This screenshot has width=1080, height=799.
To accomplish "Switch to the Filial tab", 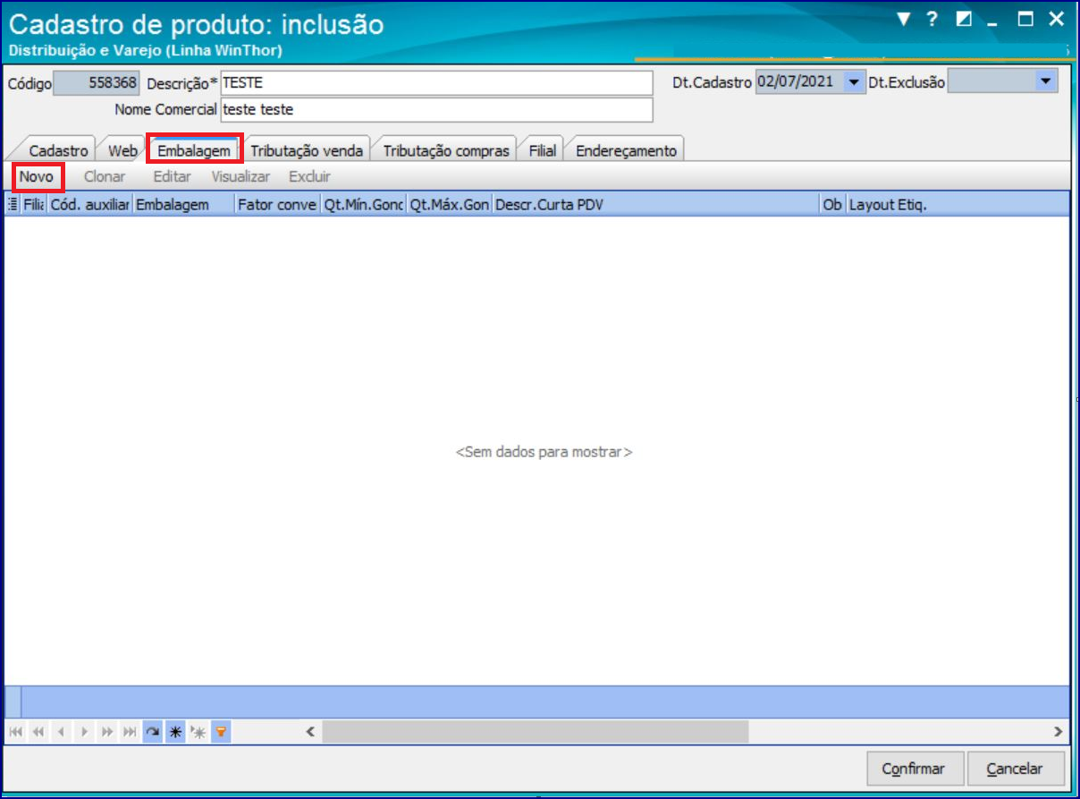I will pyautogui.click(x=542, y=151).
